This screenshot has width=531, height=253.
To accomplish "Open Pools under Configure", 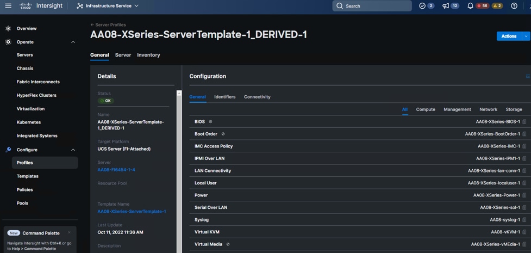I will pyautogui.click(x=22, y=203).
